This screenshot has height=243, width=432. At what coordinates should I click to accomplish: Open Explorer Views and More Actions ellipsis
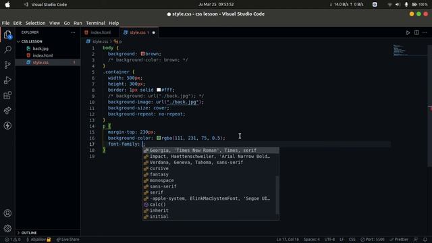pos(73,32)
